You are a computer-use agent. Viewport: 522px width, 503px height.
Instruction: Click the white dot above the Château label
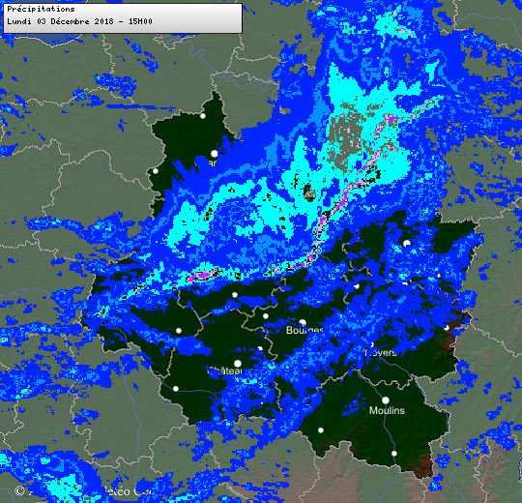click(238, 363)
